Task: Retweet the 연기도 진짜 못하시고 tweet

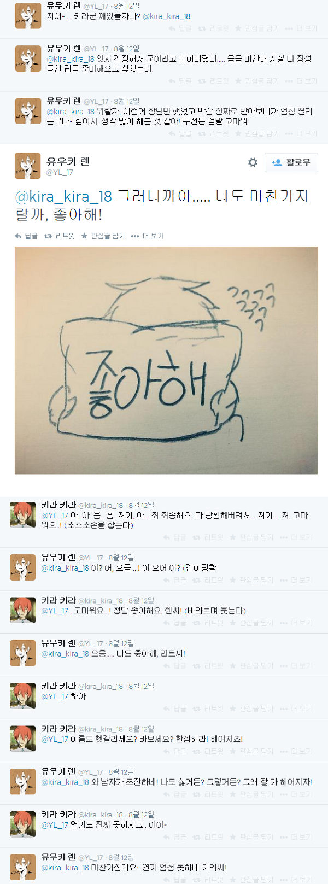Action: coord(196,837)
